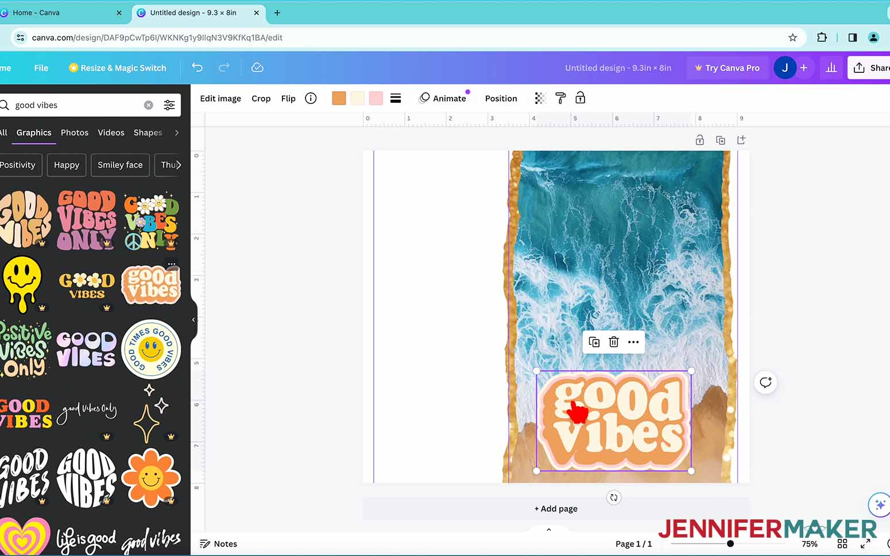Select the Smiley face category chip

point(120,165)
